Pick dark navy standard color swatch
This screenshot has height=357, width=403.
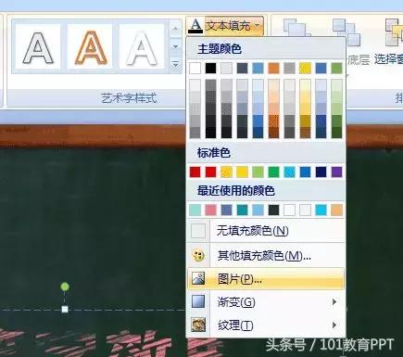[321, 172]
